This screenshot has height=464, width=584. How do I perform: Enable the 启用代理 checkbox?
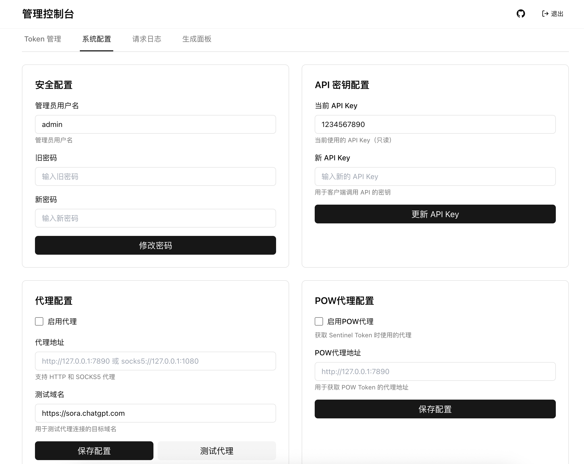pos(39,321)
